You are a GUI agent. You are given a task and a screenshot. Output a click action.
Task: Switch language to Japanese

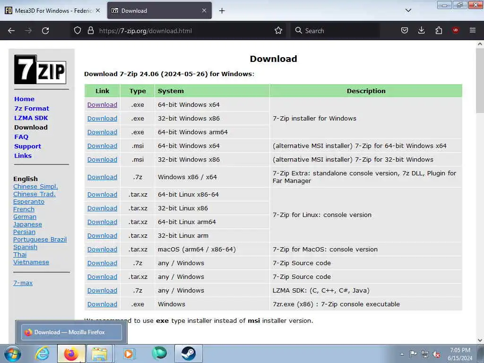(x=27, y=225)
